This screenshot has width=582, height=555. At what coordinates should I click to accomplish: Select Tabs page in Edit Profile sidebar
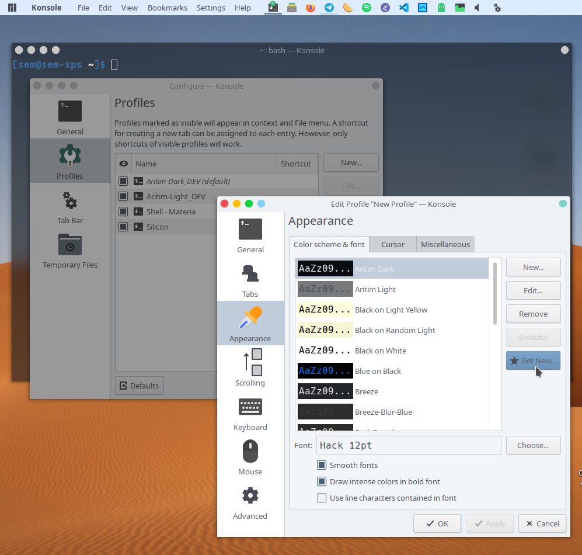pyautogui.click(x=250, y=280)
